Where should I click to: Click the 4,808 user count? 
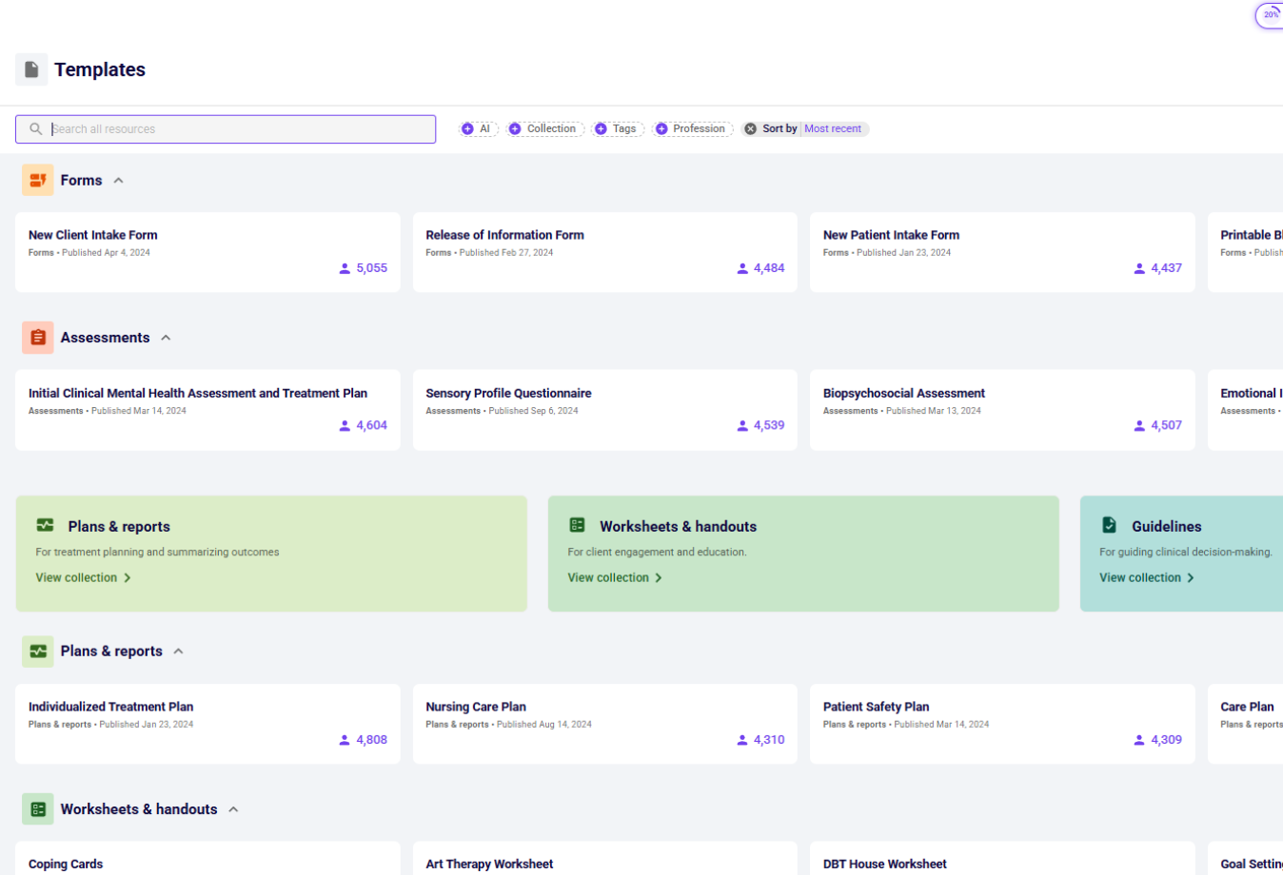[372, 740]
